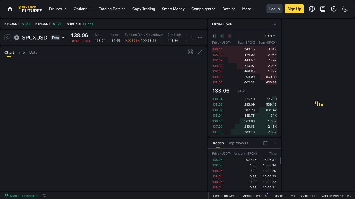This screenshot has width=355, height=199.
Task: Open Disclaimer link
Action: point(279,196)
